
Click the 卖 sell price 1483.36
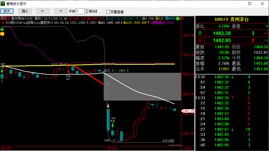(x=222, y=33)
